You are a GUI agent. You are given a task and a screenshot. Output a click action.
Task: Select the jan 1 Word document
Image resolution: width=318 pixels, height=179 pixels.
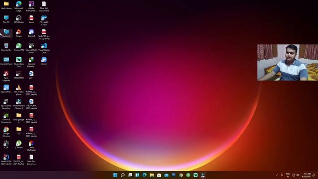pyautogui.click(x=31, y=75)
